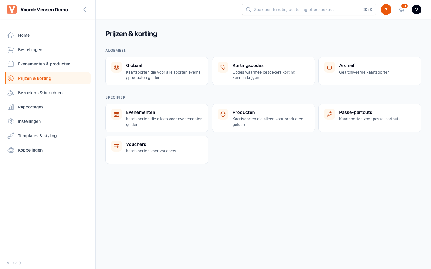The image size is (431, 269).
Task: Click the ticket icon on Vouchers card
Action: pos(116,146)
